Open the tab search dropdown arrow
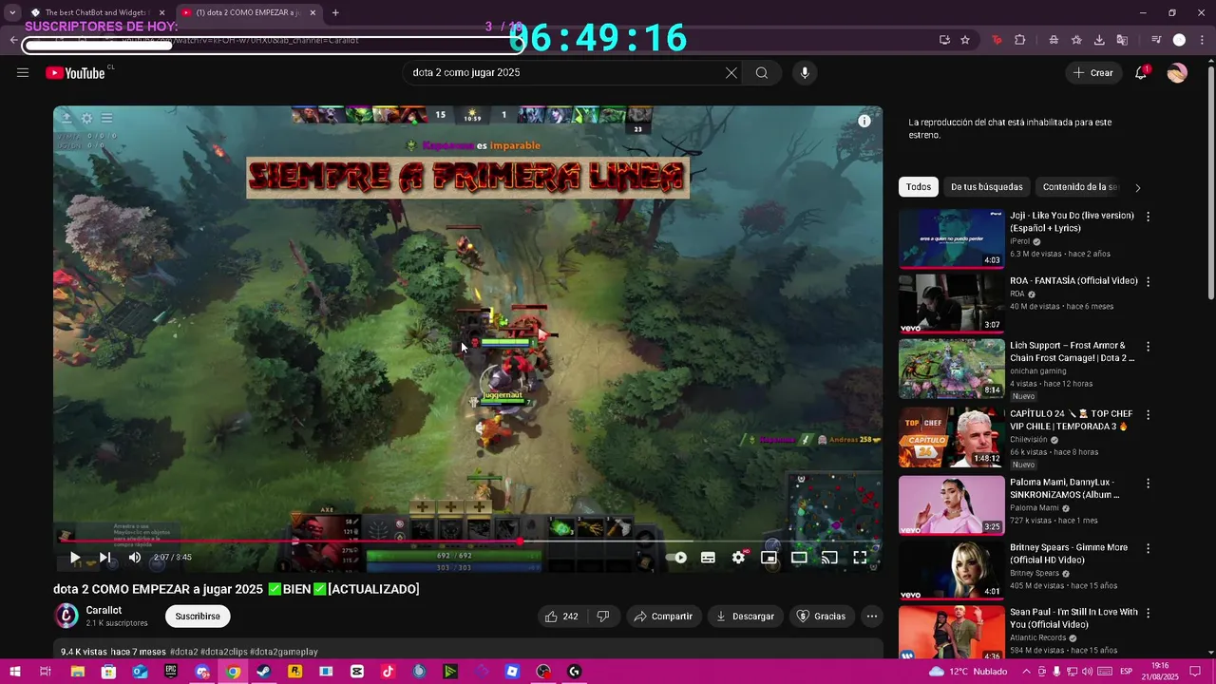 12,12
